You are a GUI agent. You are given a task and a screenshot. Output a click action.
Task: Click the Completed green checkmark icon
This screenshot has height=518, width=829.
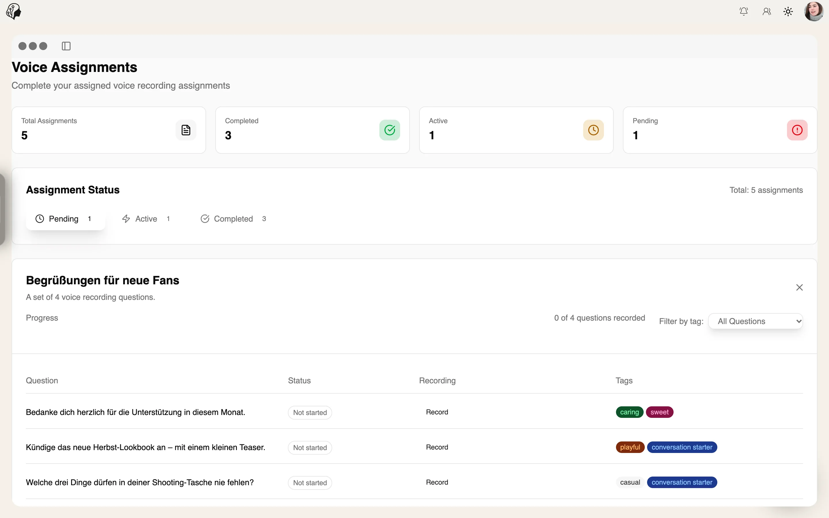[389, 130]
